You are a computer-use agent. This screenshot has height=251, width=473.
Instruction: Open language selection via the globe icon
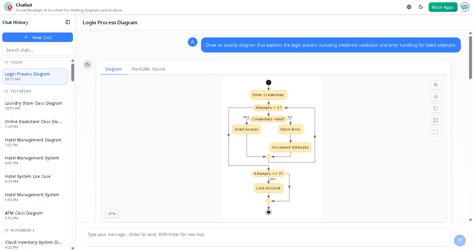pos(409,7)
